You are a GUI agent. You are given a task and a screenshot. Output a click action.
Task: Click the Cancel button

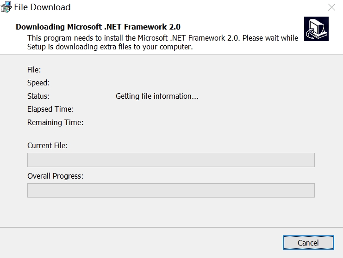click(308, 242)
